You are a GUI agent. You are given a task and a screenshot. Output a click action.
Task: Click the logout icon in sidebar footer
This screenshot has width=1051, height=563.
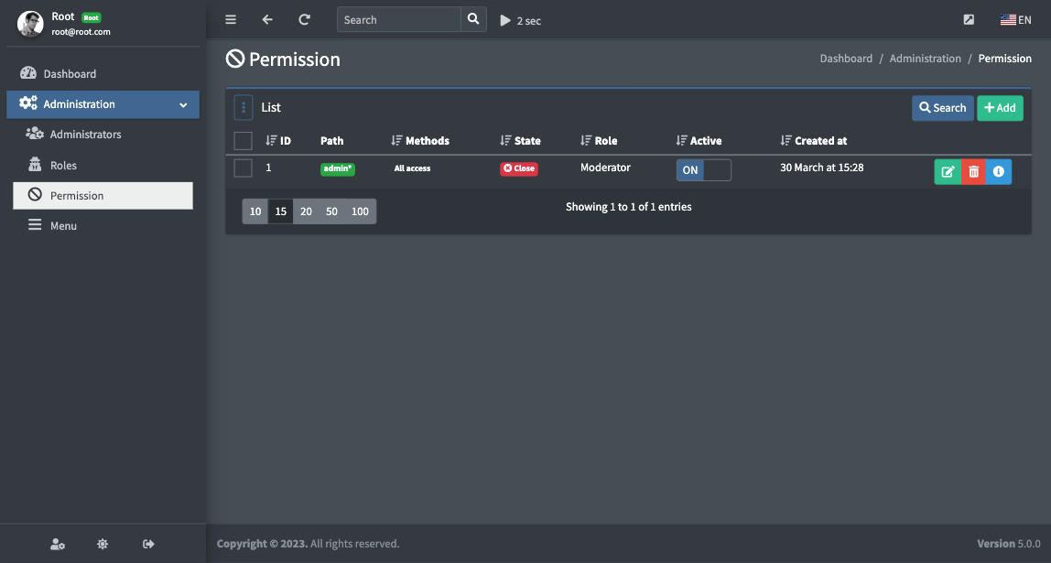click(x=148, y=544)
